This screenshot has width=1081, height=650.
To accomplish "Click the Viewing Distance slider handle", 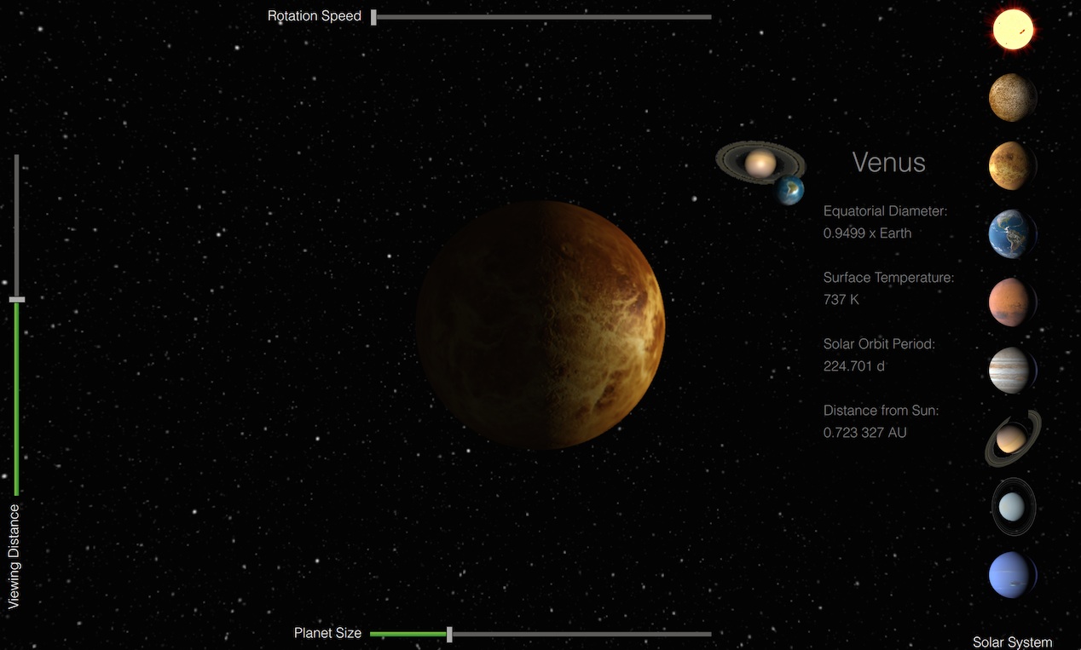I will coord(17,300).
